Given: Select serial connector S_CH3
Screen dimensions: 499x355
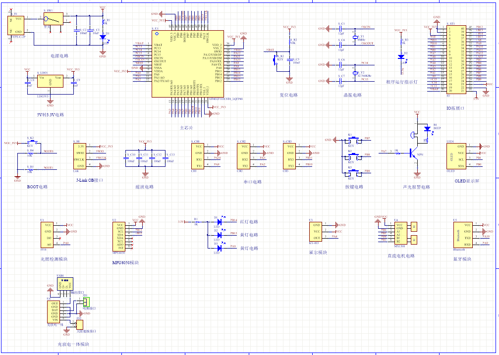Looking at the screenshot, I should [x=289, y=156].
